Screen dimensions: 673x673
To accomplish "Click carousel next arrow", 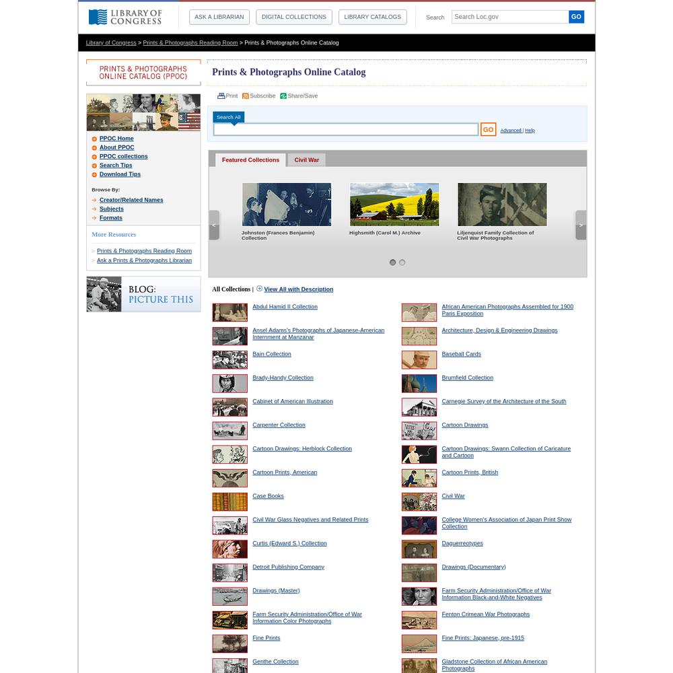I will click(x=581, y=225).
